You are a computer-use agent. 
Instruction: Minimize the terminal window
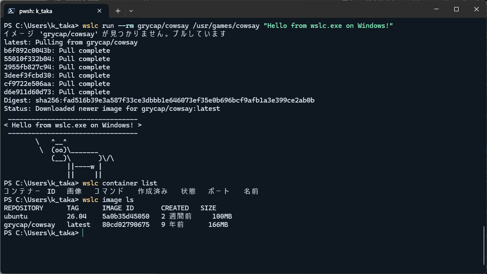point(436,9)
